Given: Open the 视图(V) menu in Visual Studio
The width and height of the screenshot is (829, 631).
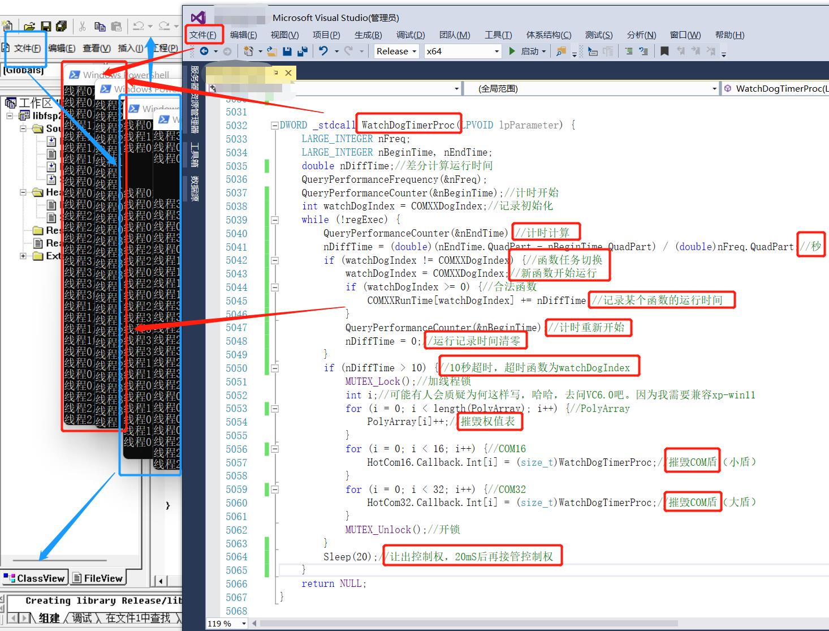Looking at the screenshot, I should pyautogui.click(x=284, y=35).
